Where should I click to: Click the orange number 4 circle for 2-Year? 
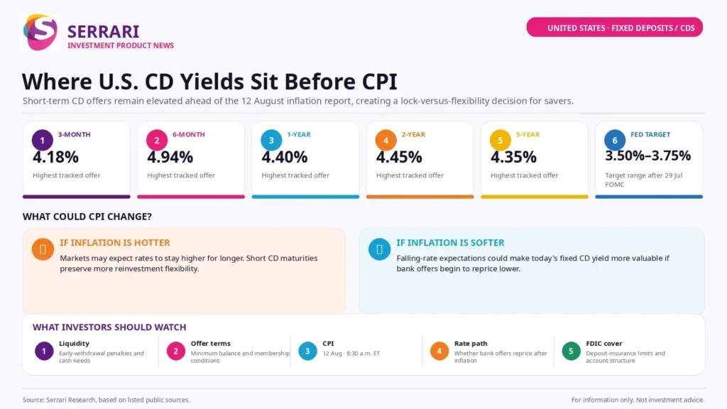pos(386,140)
